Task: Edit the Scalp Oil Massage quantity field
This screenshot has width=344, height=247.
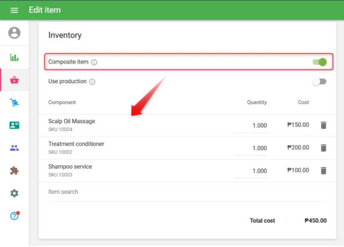Action: tap(251, 125)
